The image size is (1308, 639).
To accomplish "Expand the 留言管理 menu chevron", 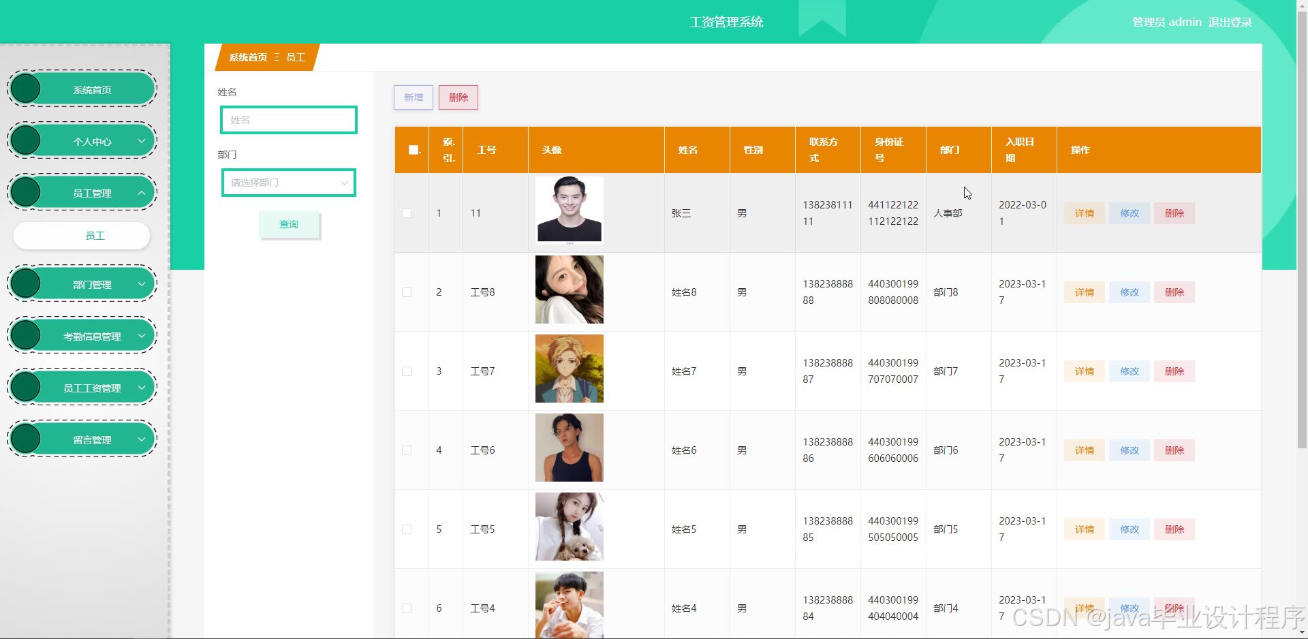I will (x=142, y=439).
